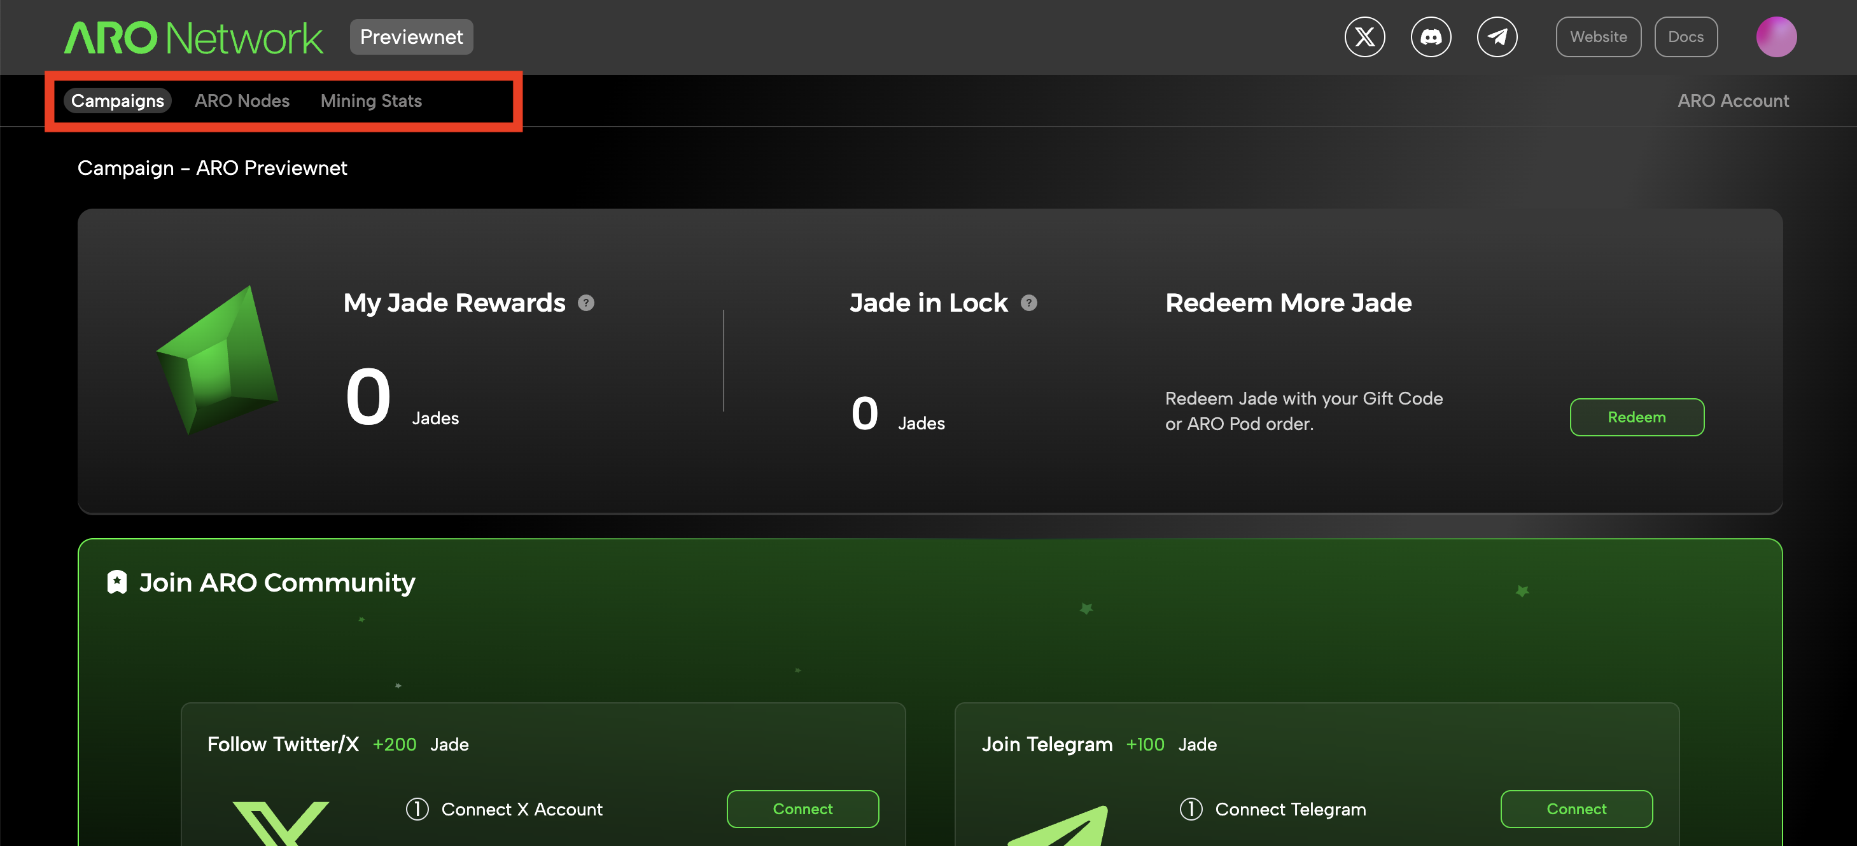Open the Website link
The image size is (1857, 846).
[1598, 37]
